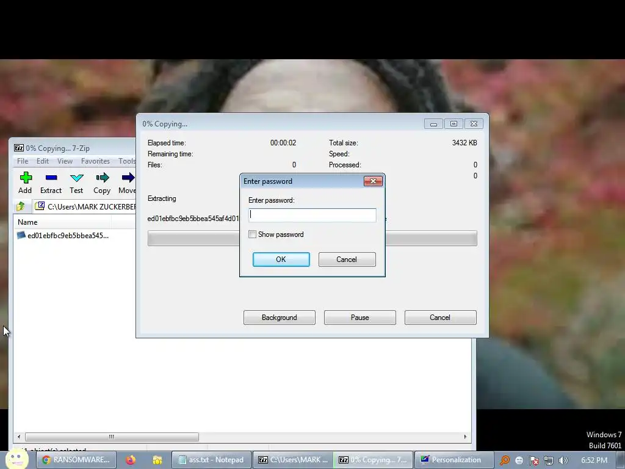Cancel the copying operation
The image size is (625, 469).
pos(441,318)
